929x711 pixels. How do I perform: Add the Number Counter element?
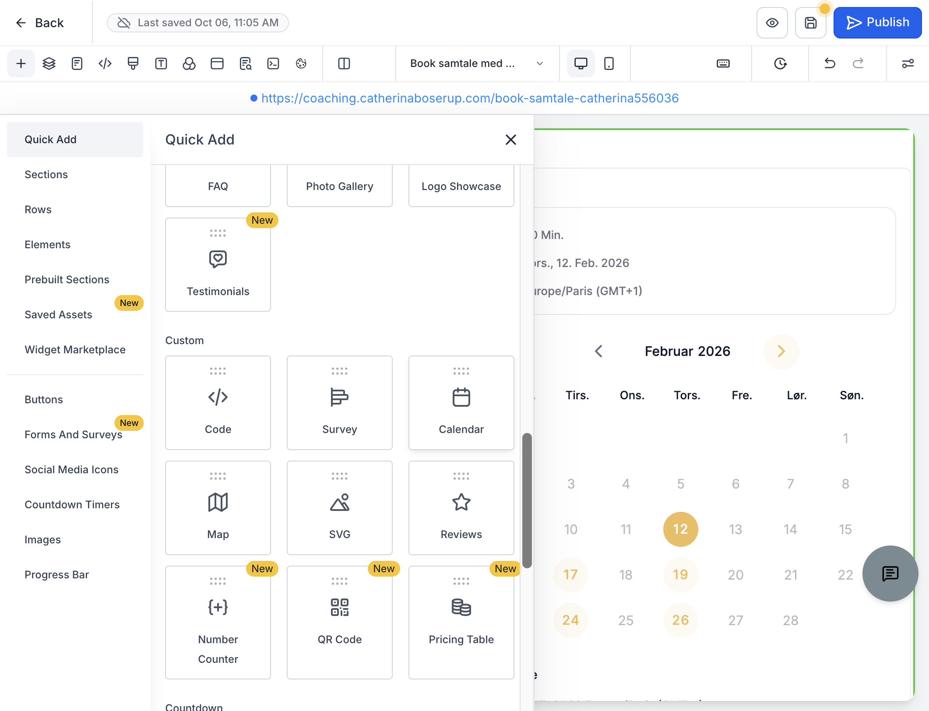coord(218,623)
